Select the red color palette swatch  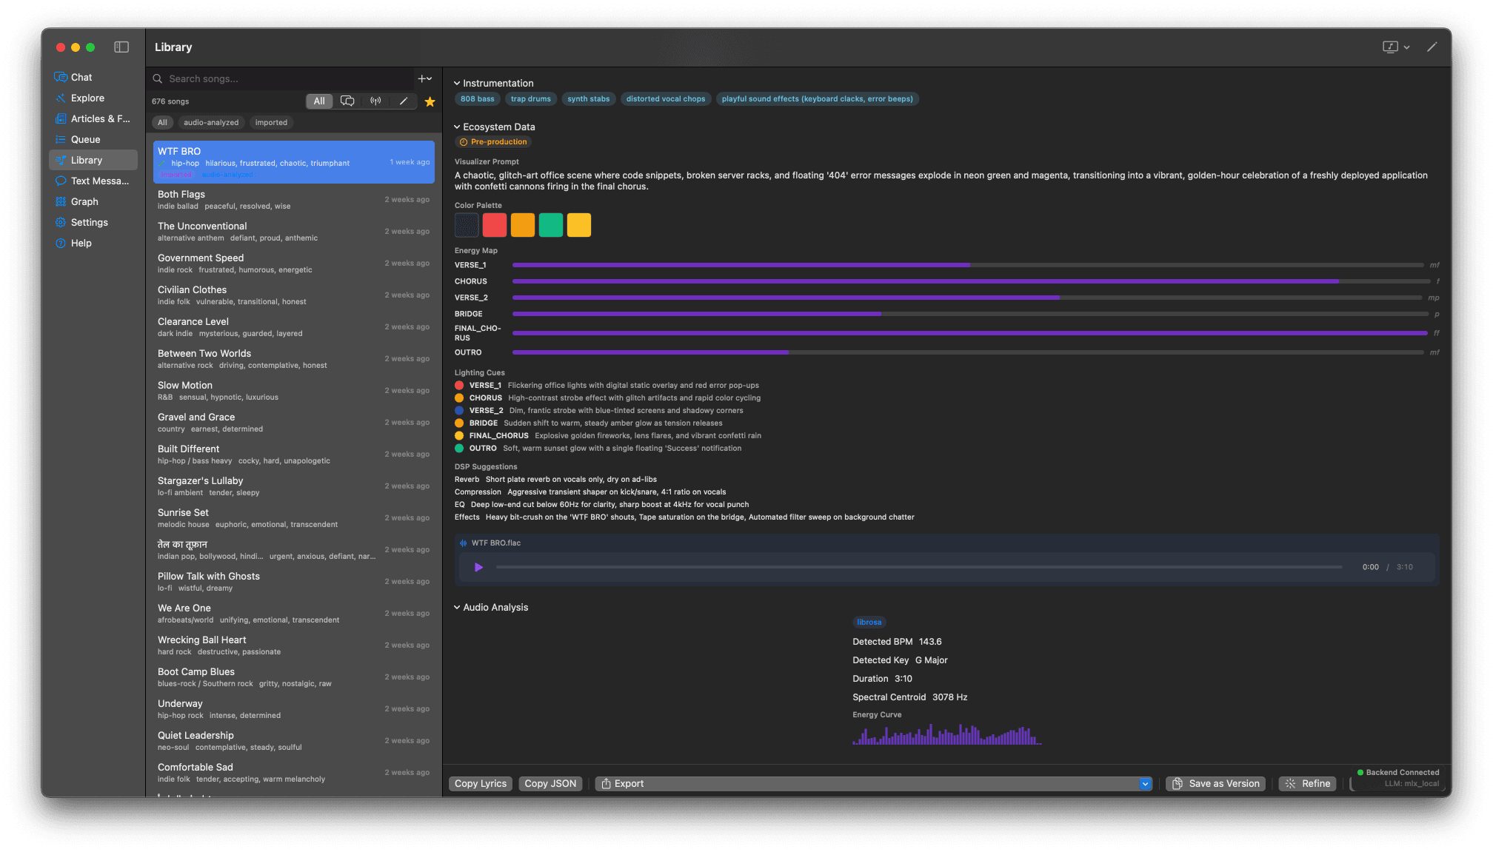495,225
